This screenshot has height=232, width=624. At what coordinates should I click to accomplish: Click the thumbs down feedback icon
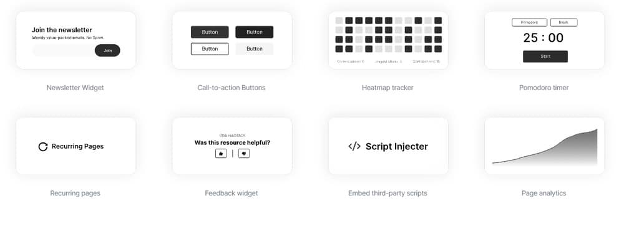coord(244,154)
